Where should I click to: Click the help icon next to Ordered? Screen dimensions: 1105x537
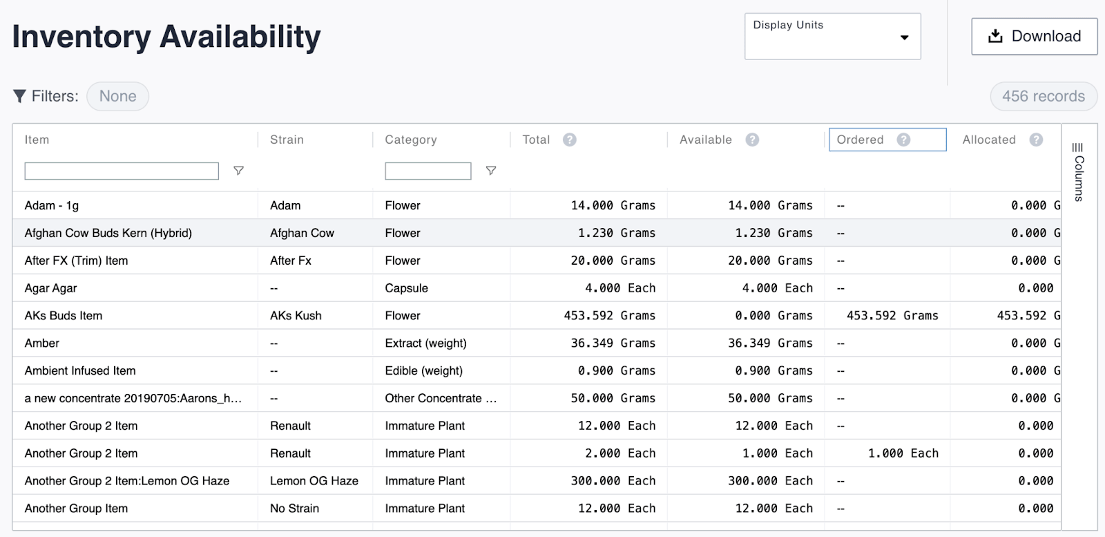click(903, 140)
